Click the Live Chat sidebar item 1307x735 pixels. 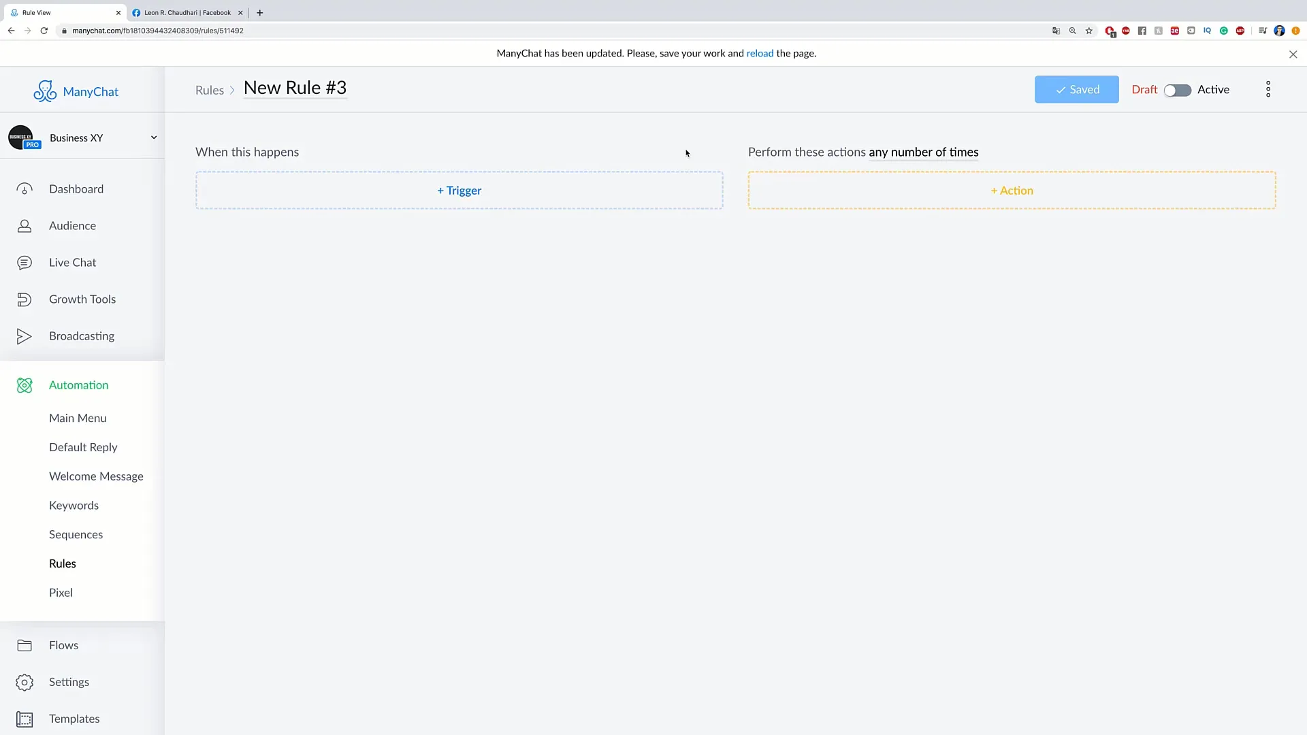pyautogui.click(x=73, y=261)
